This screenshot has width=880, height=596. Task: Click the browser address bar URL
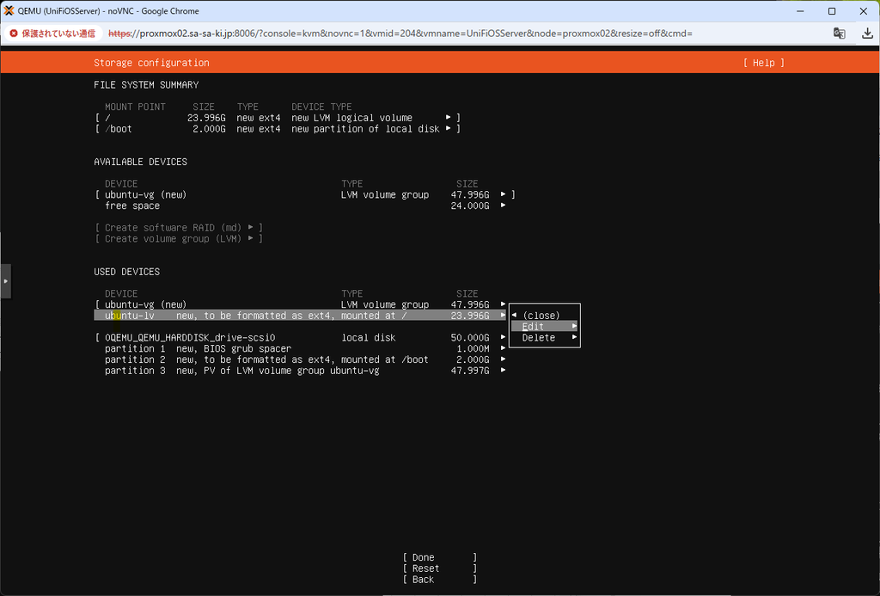400,34
